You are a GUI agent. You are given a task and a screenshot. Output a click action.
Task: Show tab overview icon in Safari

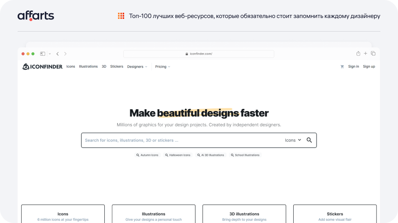(x=373, y=54)
